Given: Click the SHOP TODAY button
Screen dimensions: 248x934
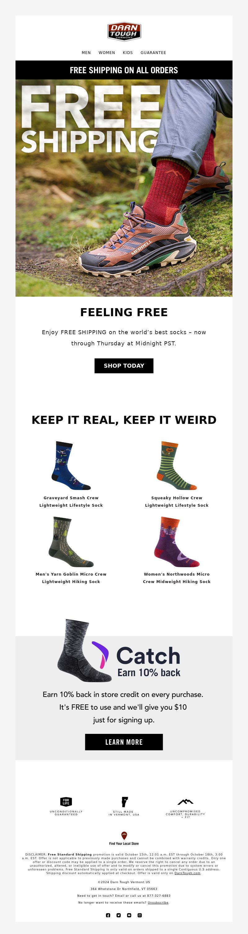Looking at the screenshot, I should click(124, 366).
